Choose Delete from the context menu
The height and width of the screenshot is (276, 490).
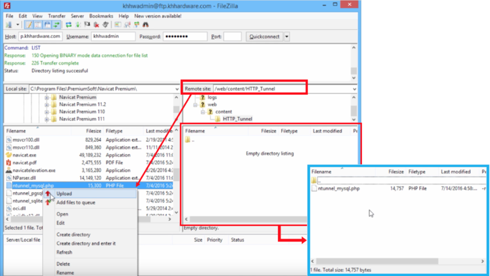pos(90,264)
